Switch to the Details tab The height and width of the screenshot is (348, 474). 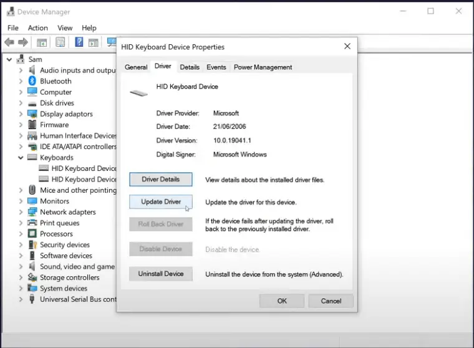(x=190, y=67)
